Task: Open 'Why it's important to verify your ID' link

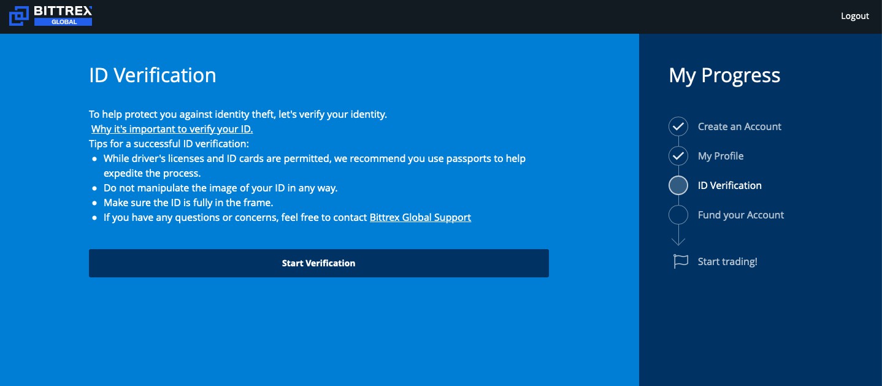Action: [172, 129]
